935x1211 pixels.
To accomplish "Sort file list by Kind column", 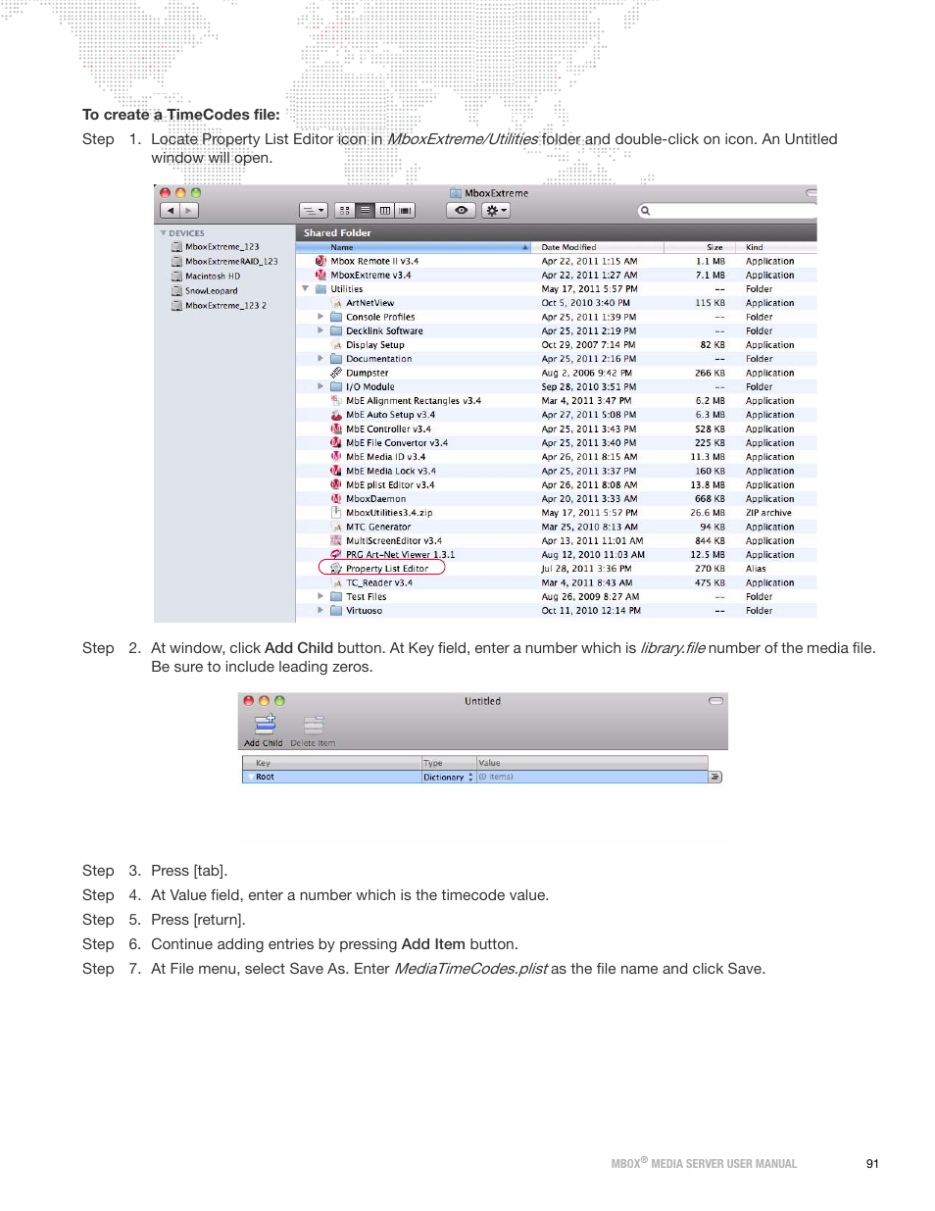I will click(776, 247).
